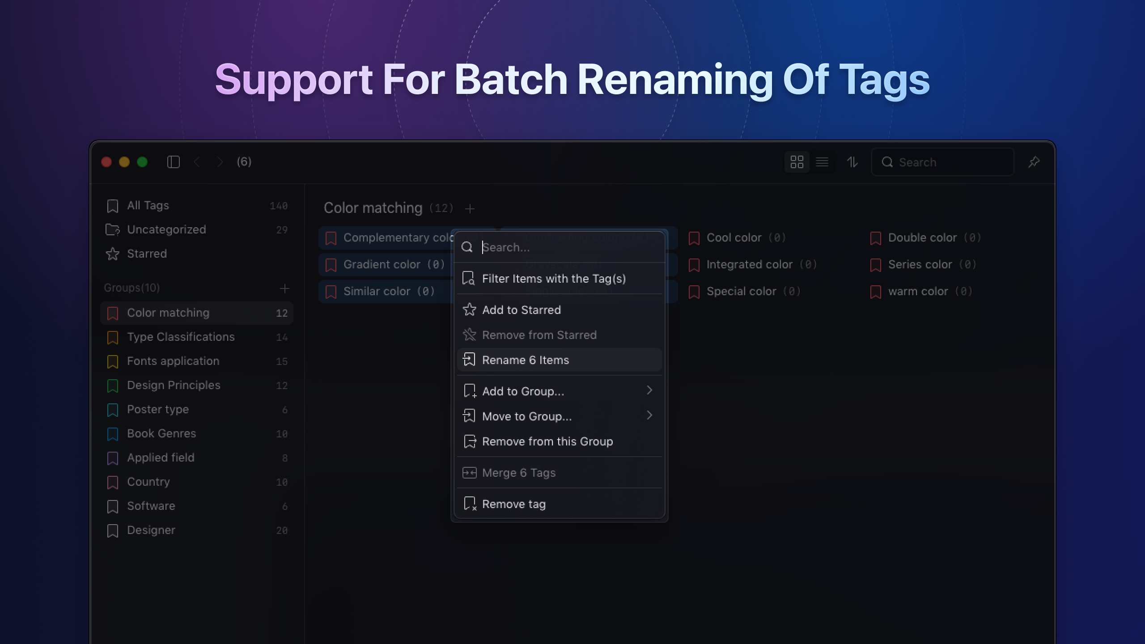Open the sort order control

[x=852, y=162]
